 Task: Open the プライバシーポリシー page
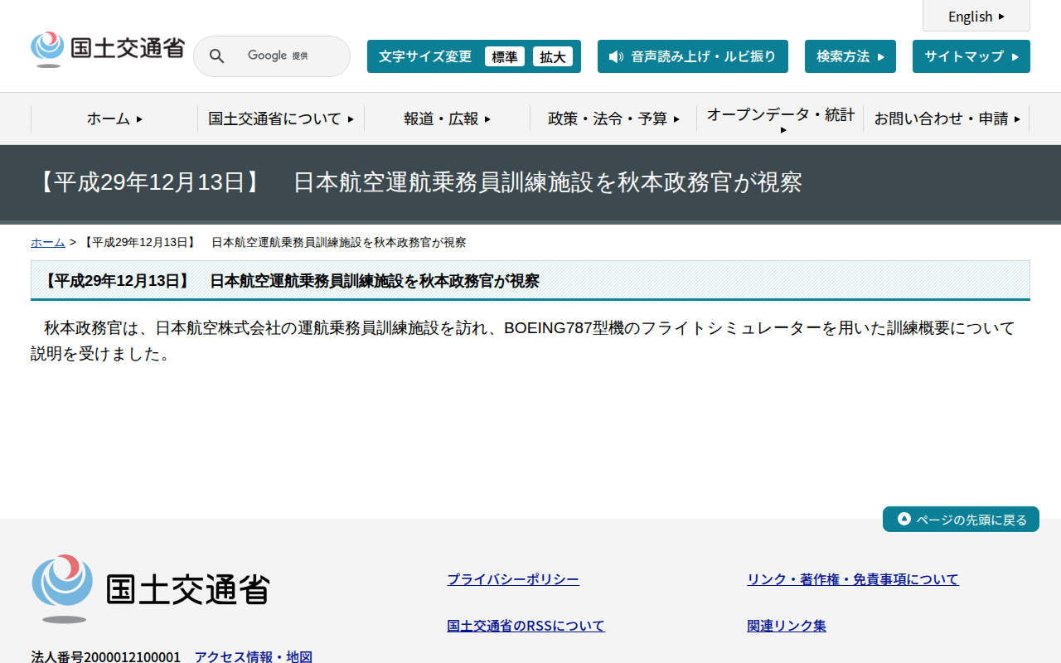(513, 578)
